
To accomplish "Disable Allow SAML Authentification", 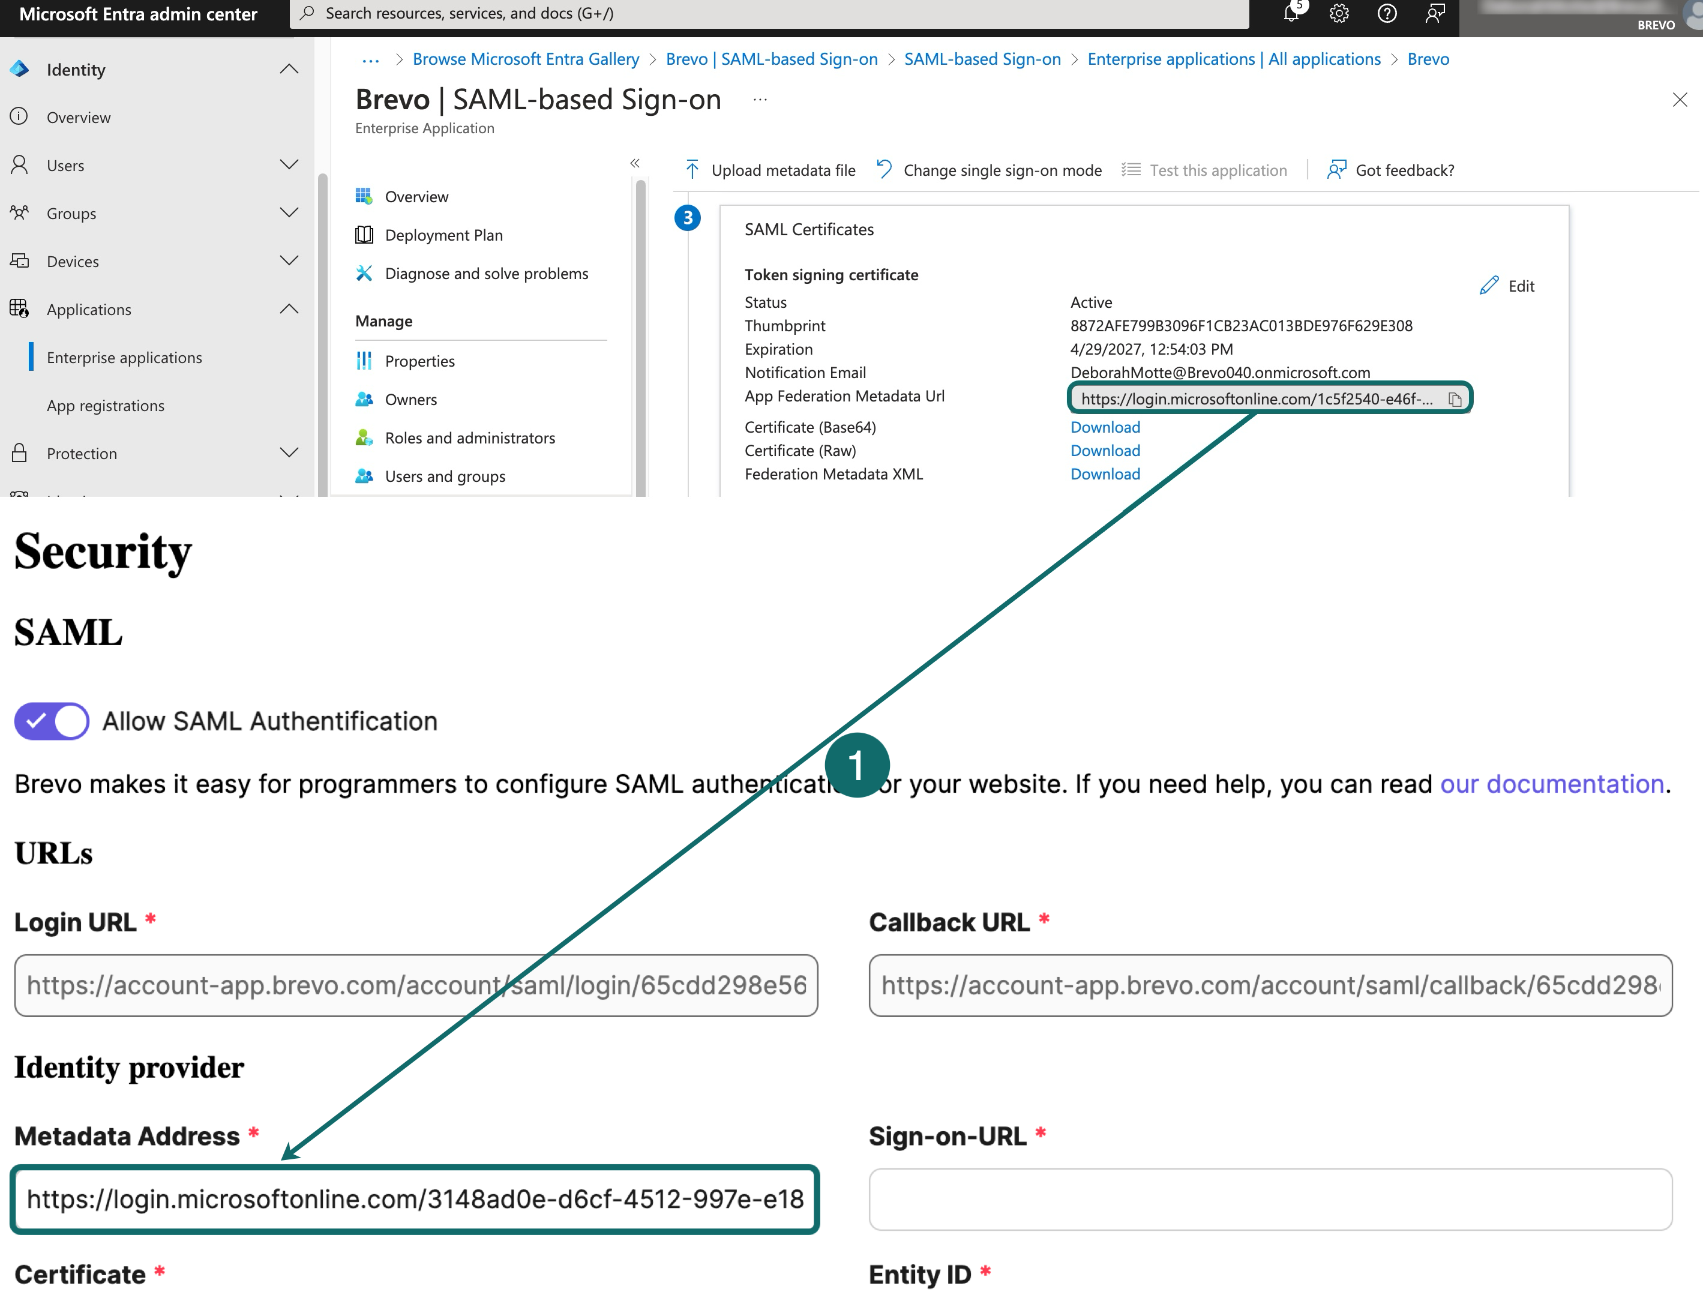I will click(x=51, y=721).
